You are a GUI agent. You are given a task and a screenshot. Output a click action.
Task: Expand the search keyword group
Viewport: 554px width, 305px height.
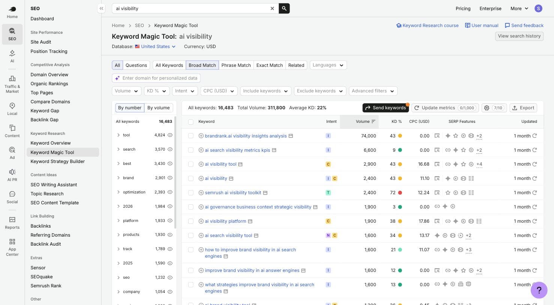click(119, 149)
